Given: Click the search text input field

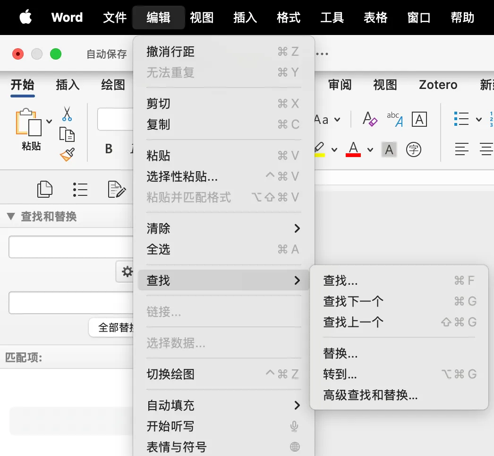Looking at the screenshot, I should 71,247.
